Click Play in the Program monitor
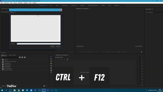Viewport: 163px width, 92px height. click(109, 52)
